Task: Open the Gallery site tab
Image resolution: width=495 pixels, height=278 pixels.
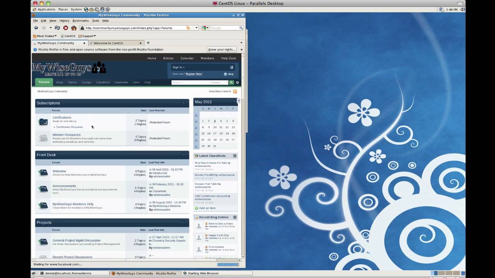Action: click(72, 82)
